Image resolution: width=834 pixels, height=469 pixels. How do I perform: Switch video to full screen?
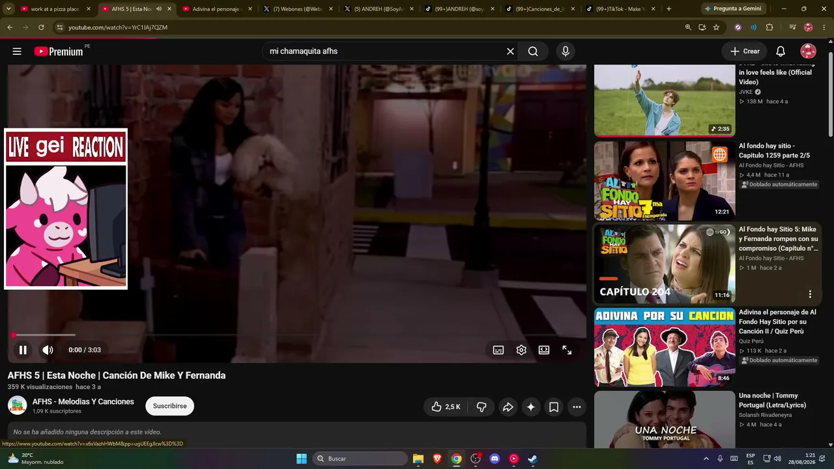[x=567, y=350]
